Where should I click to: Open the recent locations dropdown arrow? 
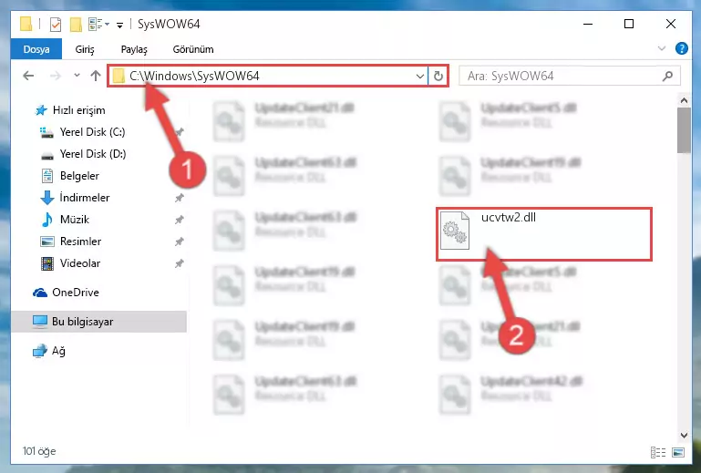coord(77,76)
